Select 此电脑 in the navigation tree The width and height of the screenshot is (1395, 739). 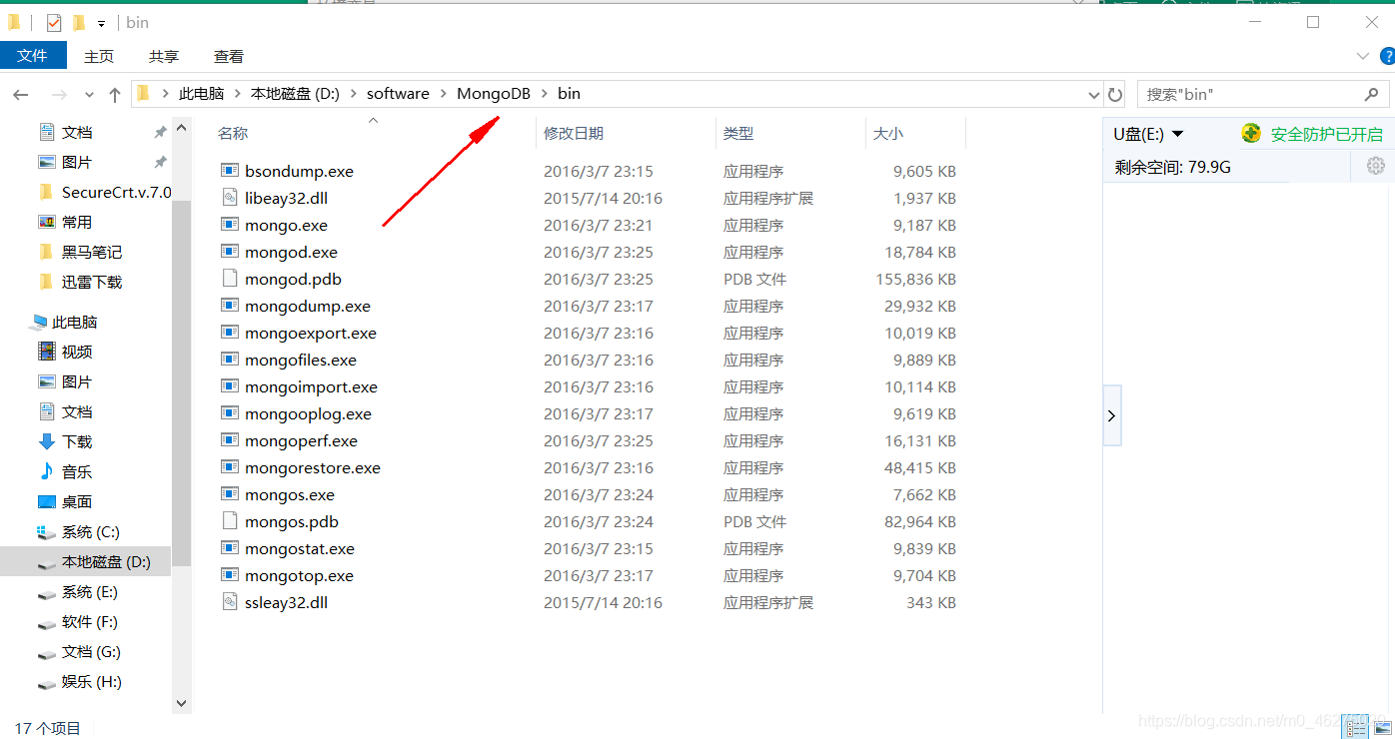pos(75,322)
